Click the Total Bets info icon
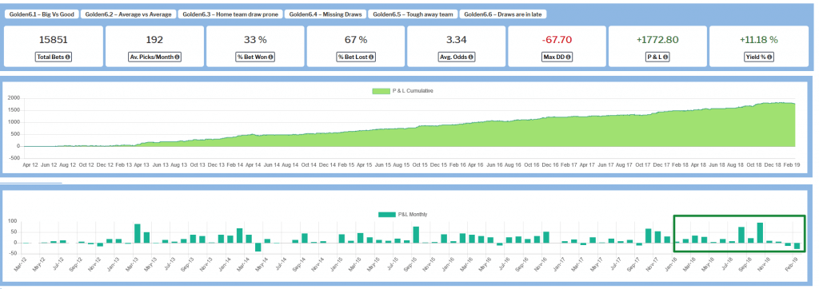 (x=67, y=57)
